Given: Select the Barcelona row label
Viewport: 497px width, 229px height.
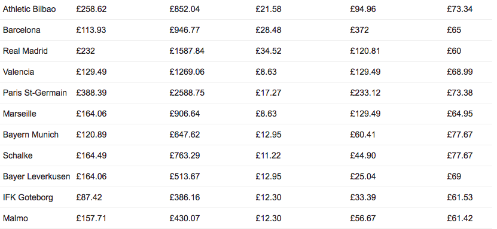Looking at the screenshot, I should 22,30.
